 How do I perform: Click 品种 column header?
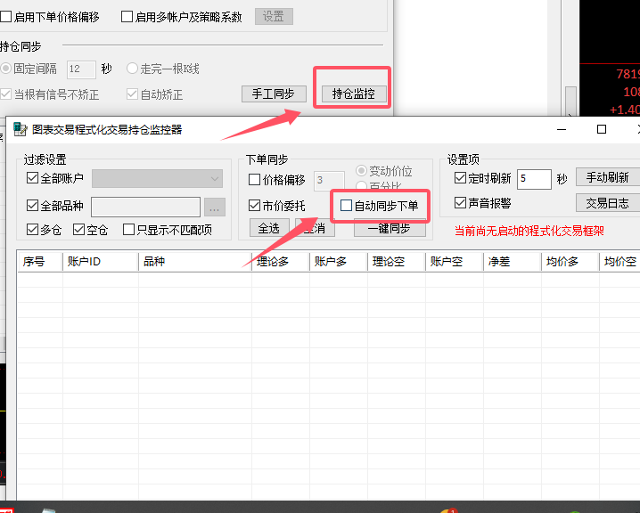194,261
